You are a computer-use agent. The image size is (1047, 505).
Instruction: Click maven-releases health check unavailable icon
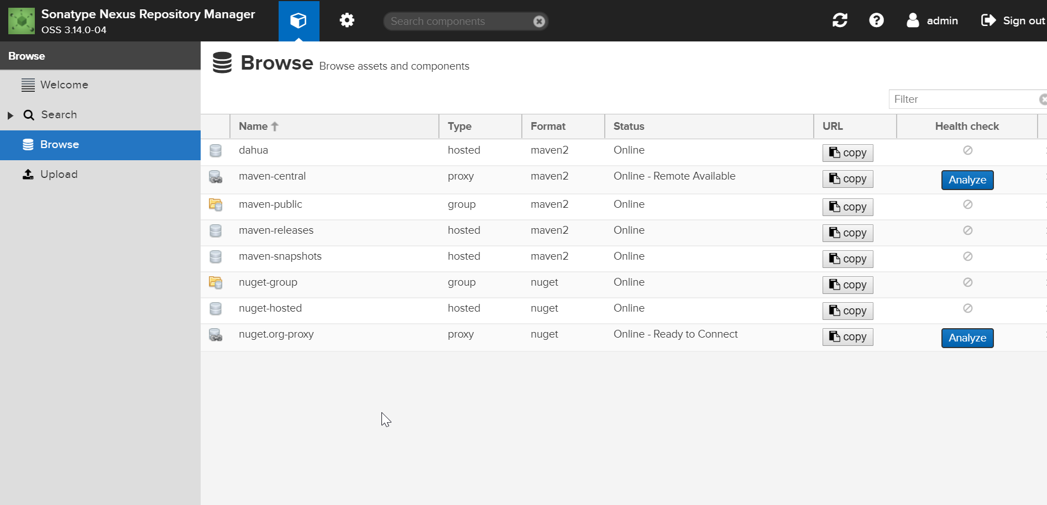click(x=967, y=230)
